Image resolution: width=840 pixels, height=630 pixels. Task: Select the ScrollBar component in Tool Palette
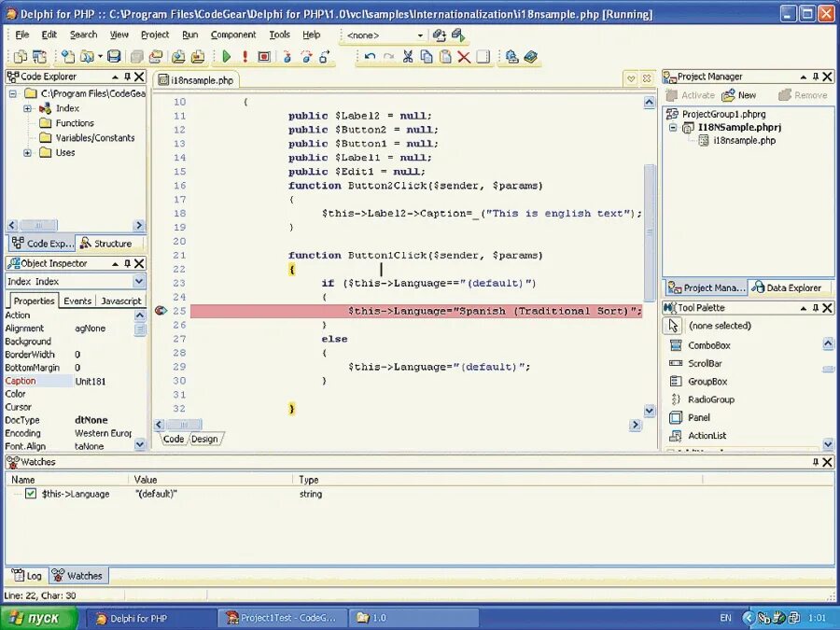coord(705,363)
